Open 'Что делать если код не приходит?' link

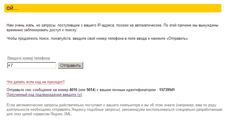36,82
